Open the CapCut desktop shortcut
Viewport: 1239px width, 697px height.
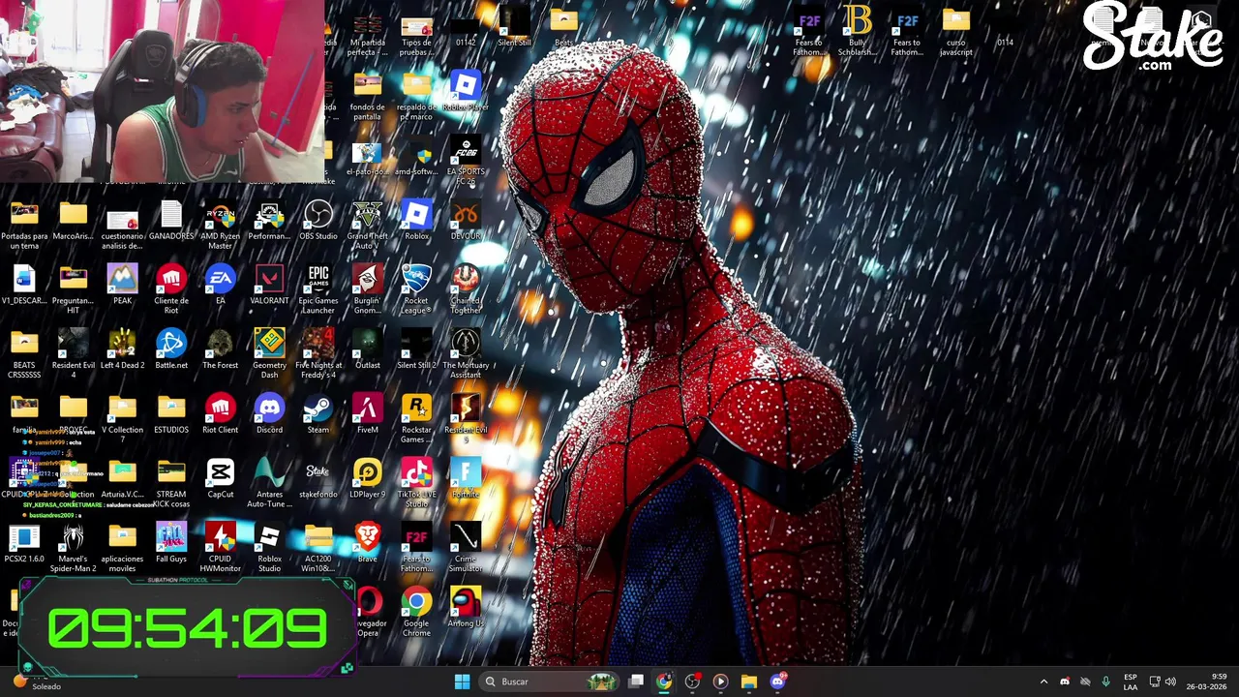click(221, 478)
